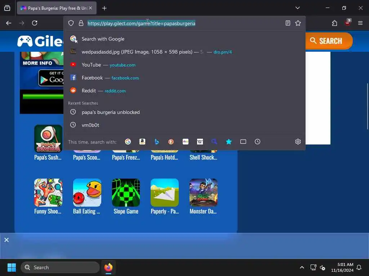
Task: Open the Reddit suggestion
Action: [x=184, y=91]
